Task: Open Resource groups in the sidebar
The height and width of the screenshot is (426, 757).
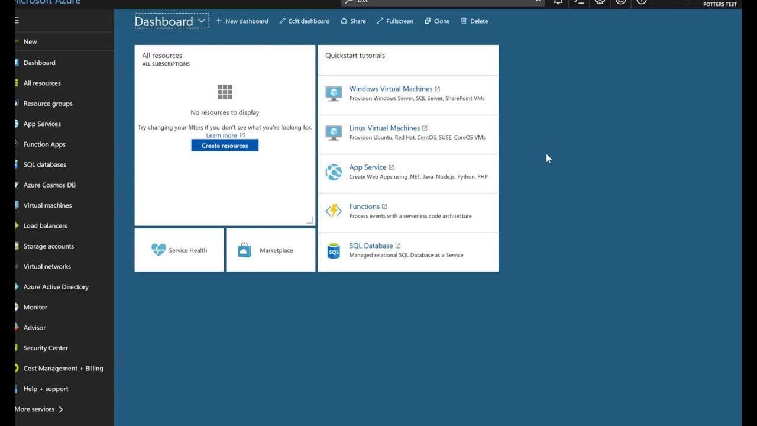Action: [64, 104]
